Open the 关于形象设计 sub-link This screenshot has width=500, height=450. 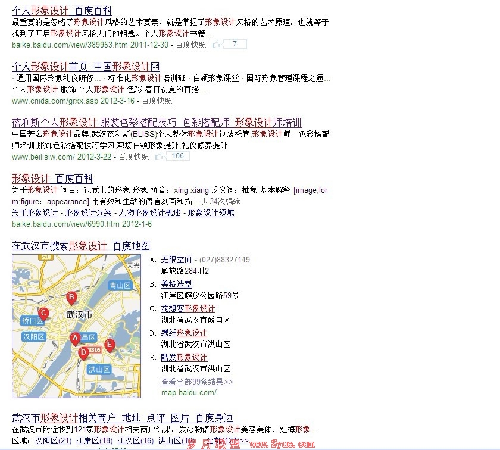tap(35, 212)
